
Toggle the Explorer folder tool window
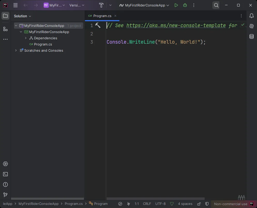pyautogui.click(x=5, y=16)
